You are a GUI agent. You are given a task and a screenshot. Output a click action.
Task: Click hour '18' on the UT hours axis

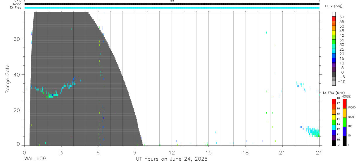245,152
